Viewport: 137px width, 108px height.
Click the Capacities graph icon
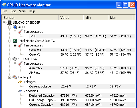20,91
